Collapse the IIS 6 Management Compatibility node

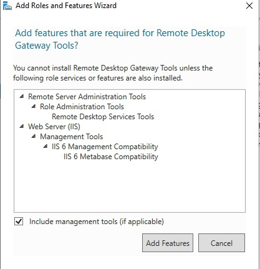click(x=46, y=147)
